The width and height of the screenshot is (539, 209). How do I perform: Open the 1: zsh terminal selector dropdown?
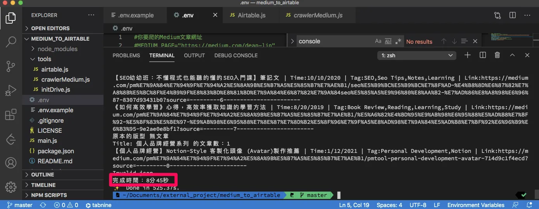pyautogui.click(x=417, y=55)
